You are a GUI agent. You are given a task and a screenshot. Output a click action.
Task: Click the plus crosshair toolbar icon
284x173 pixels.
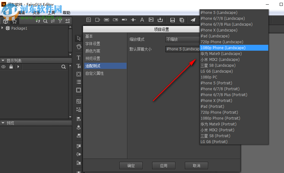133,20
